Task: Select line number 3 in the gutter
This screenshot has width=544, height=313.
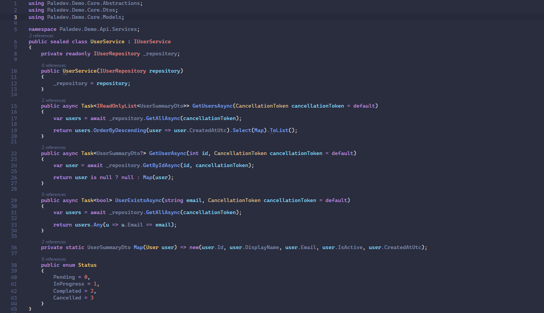Action: [x=15, y=17]
